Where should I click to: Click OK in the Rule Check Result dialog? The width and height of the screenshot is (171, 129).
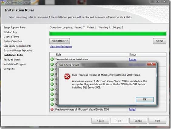click(x=145, y=99)
